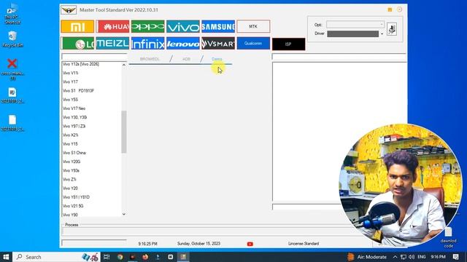Screen dimensions: 467x262
Task: Open Chrome from the taskbar
Action: pyautogui.click(x=120, y=257)
